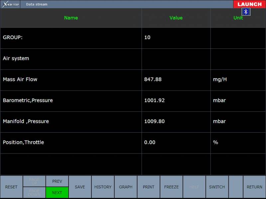Click the Name column header
Screen dimensions: 266x199
(71, 18)
